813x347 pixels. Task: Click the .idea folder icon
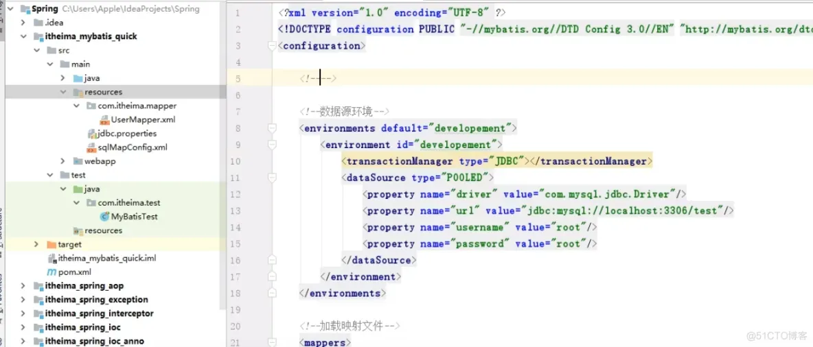coord(38,22)
